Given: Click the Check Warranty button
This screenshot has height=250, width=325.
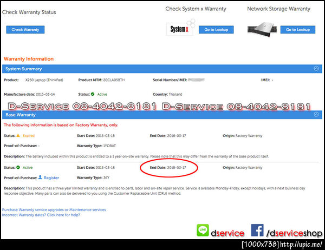Looking at the screenshot, I should tap(25, 30).
